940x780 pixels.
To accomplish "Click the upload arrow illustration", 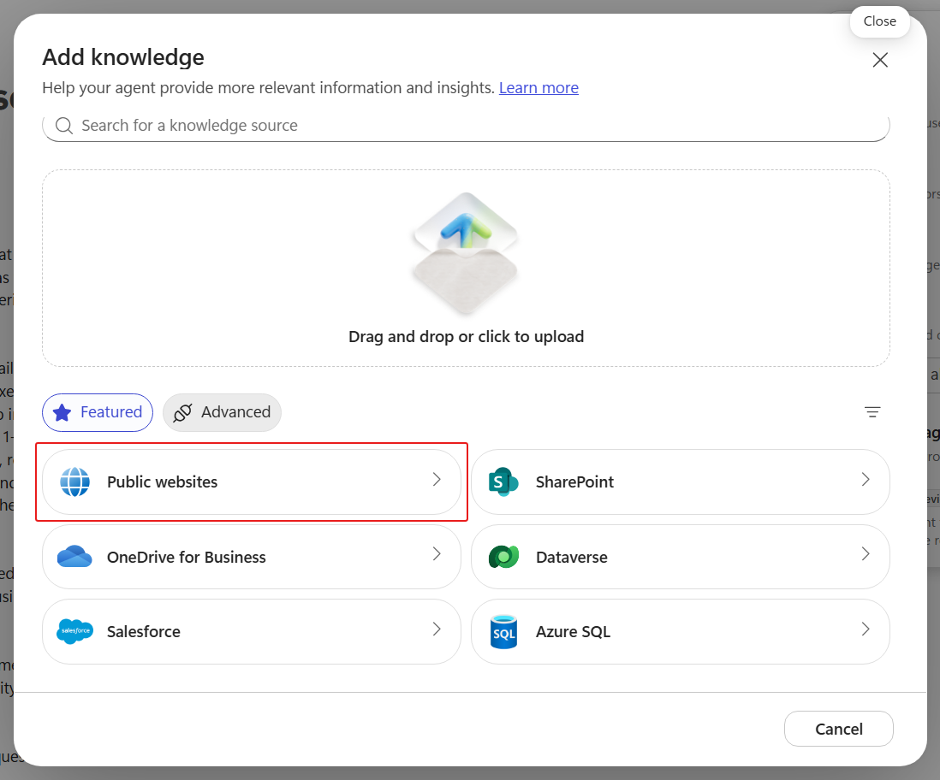I will pos(466,253).
